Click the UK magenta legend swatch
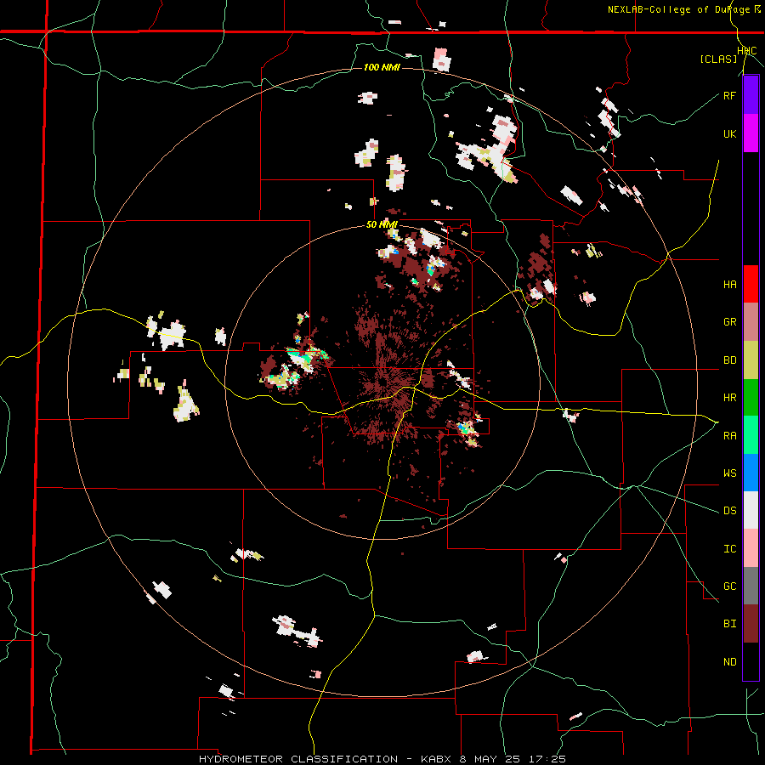The width and height of the screenshot is (765, 765). pos(751,133)
